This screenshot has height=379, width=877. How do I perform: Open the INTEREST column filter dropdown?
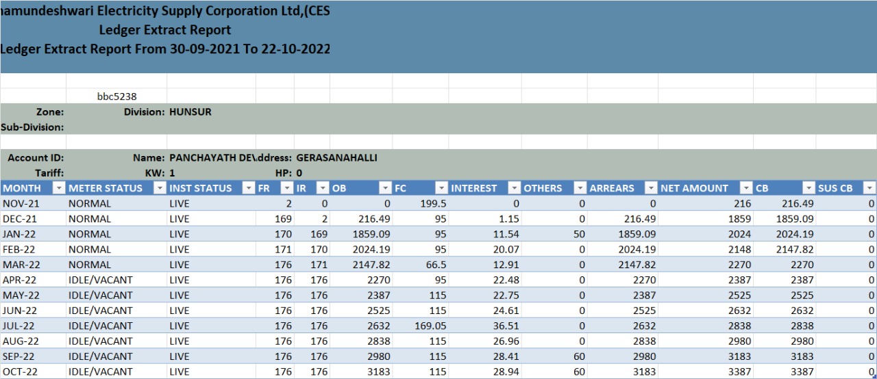click(515, 188)
